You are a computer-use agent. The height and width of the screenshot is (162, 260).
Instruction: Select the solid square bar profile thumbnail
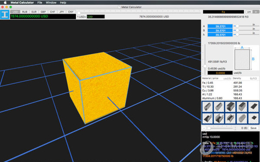pos(242,107)
